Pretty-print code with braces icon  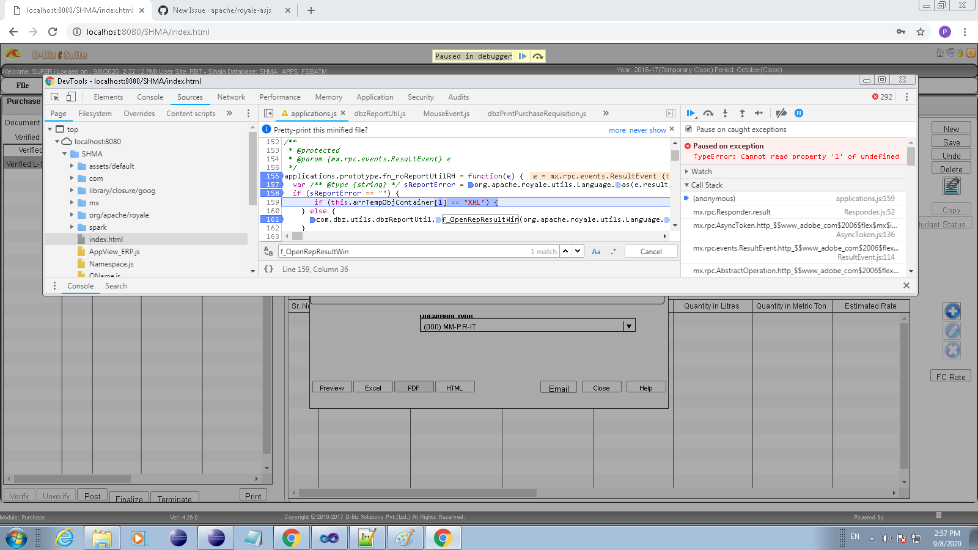tap(268, 269)
